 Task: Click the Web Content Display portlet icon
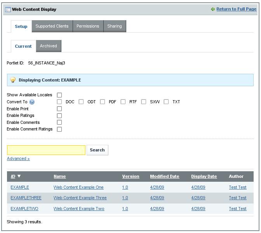coord(8,9)
